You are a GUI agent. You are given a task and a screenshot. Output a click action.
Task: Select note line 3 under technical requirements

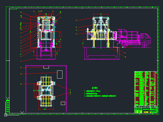[x=100, y=96]
